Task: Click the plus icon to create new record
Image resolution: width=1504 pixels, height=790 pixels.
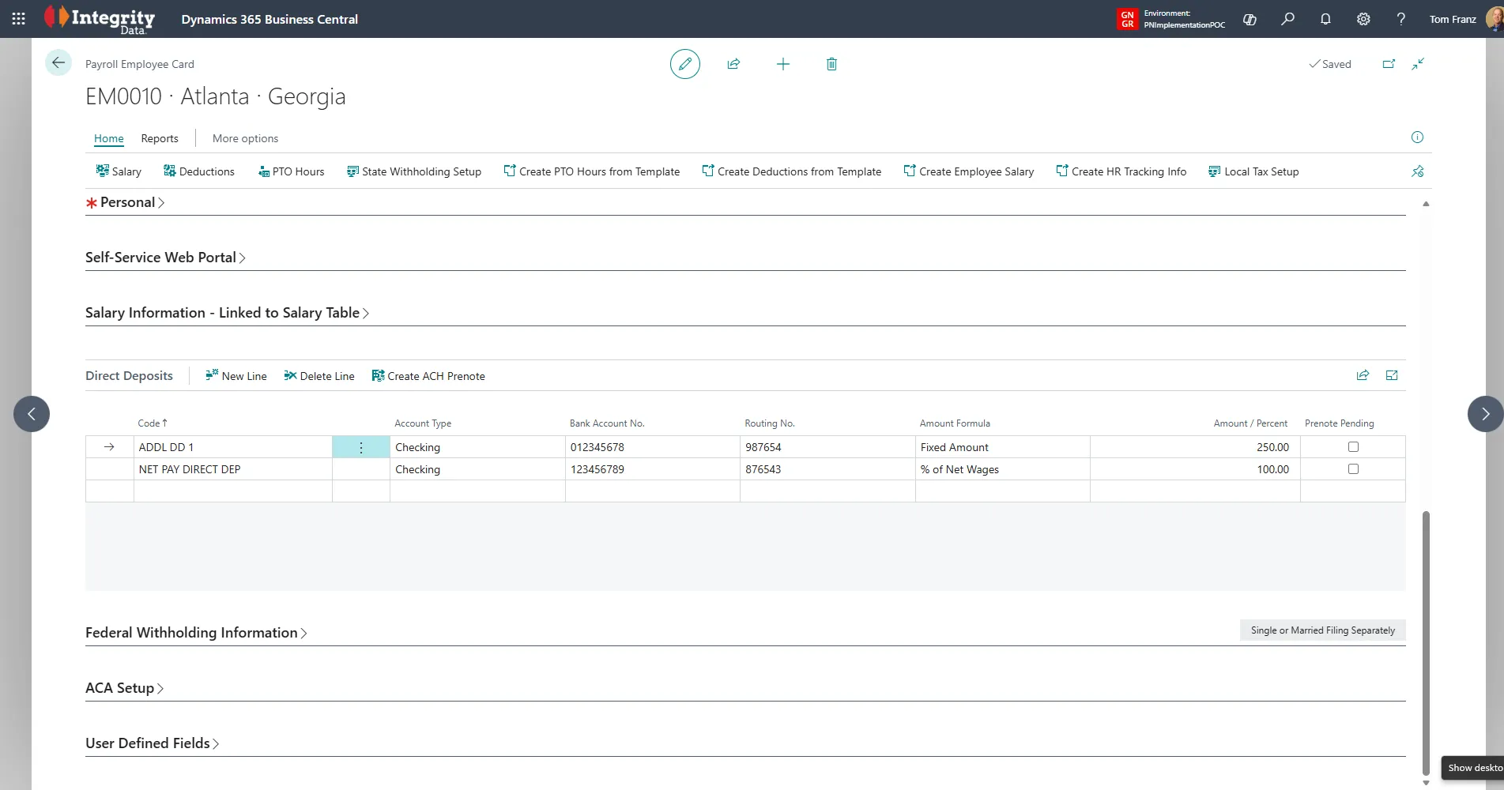Action: click(x=782, y=64)
